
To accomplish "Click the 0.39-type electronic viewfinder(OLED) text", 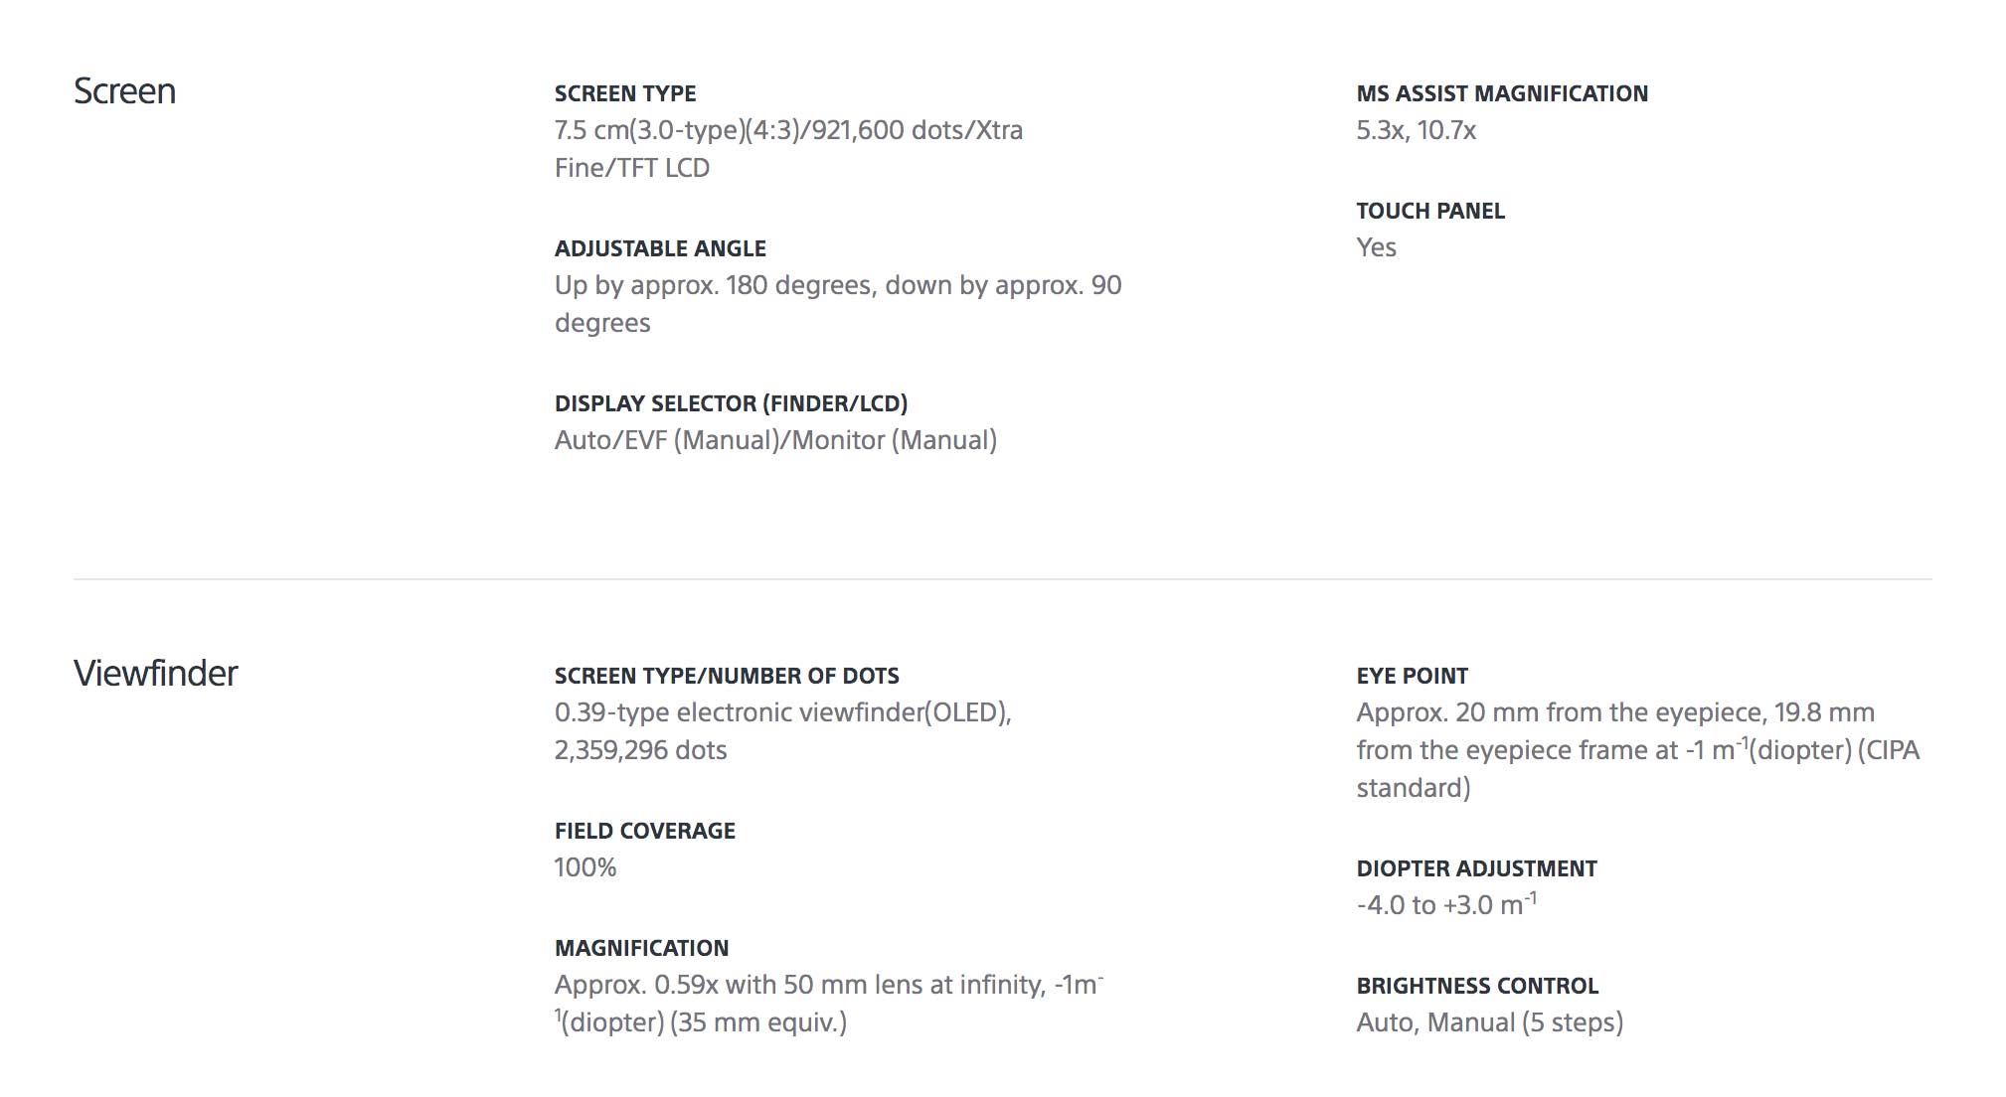I will coord(782,712).
